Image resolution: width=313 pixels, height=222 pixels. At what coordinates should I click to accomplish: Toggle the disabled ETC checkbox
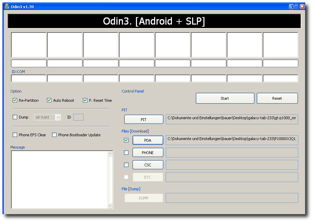126,177
